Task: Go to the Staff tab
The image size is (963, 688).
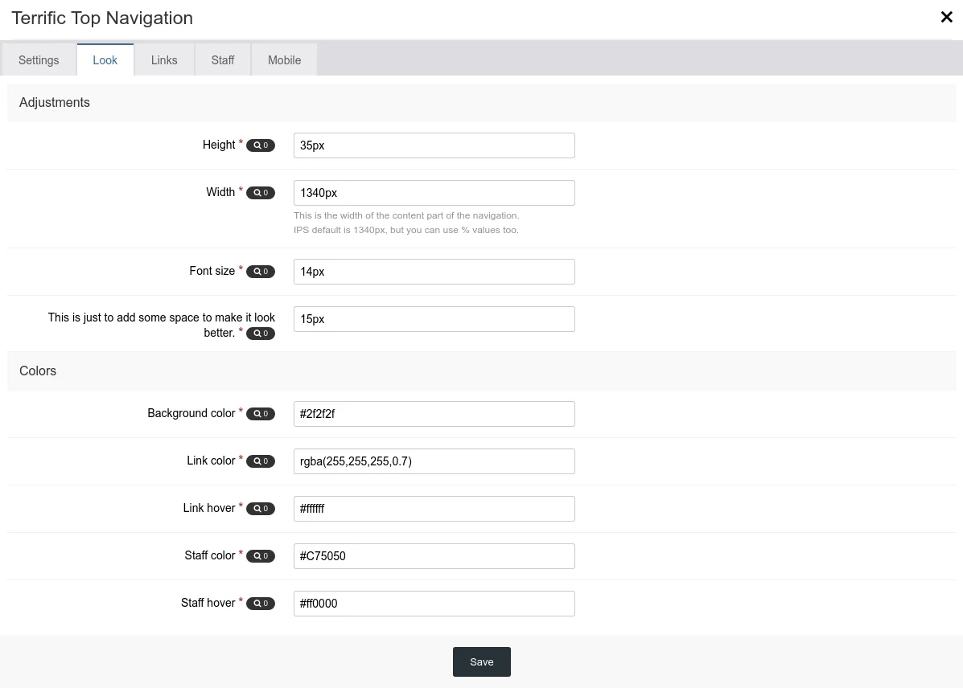Action: click(x=223, y=60)
